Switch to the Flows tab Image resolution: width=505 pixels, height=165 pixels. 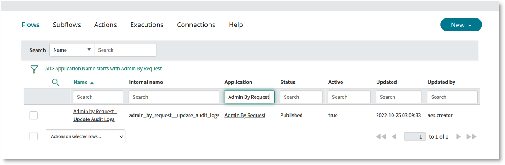point(31,25)
